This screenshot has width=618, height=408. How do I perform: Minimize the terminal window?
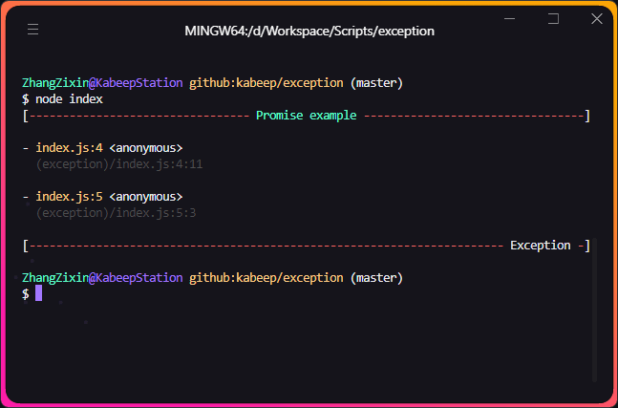coord(510,18)
